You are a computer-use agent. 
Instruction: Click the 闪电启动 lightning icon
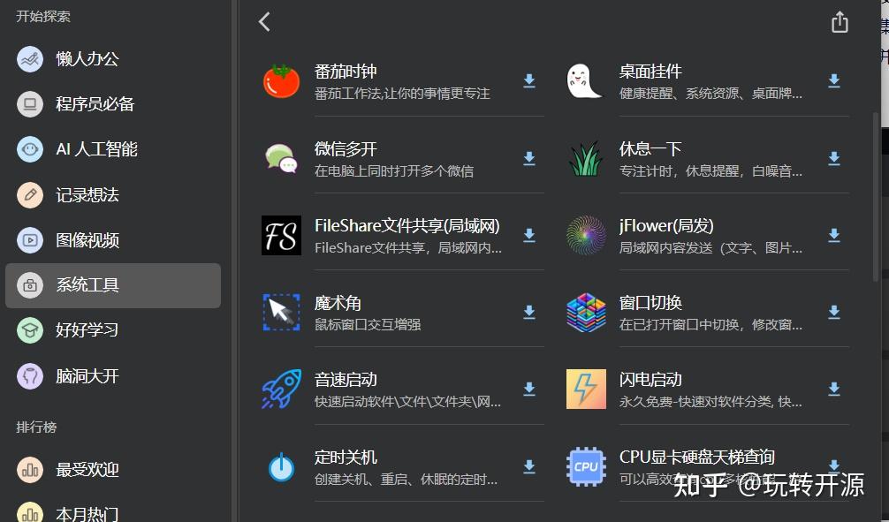click(x=585, y=389)
